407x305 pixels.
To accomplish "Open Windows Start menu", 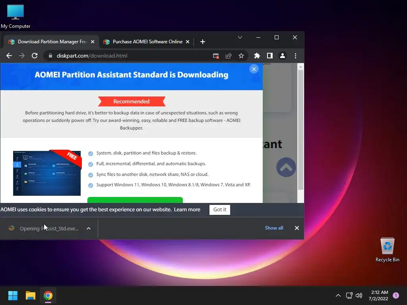I will click(13, 295).
